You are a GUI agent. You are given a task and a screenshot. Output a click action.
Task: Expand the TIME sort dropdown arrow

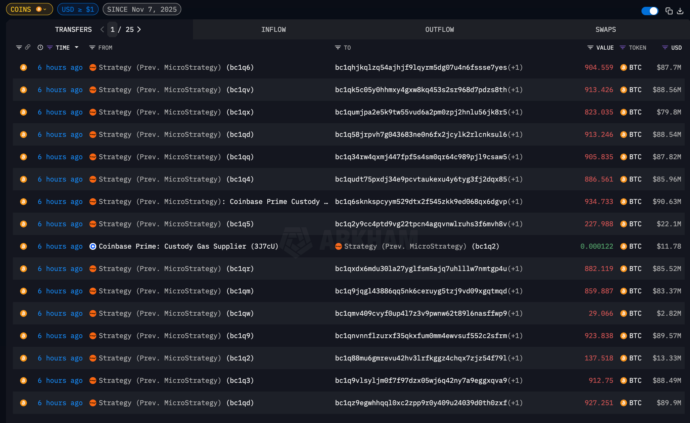[77, 47]
